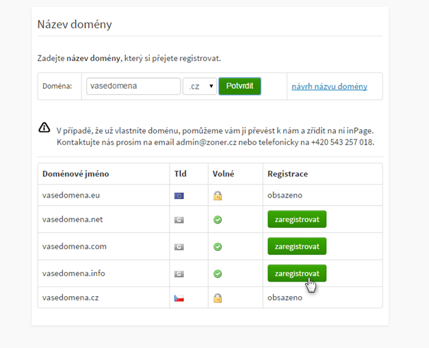429x348 pixels.
Task: Click the Název domény heading
Action: pyautogui.click(x=75, y=25)
